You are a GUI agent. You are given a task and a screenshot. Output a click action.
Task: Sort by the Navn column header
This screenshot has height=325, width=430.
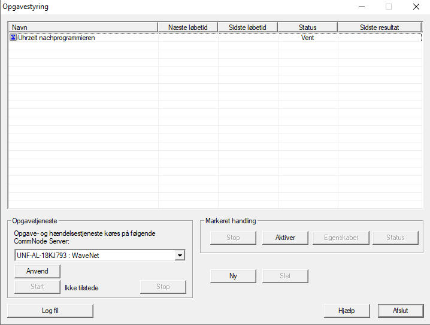(x=83, y=28)
